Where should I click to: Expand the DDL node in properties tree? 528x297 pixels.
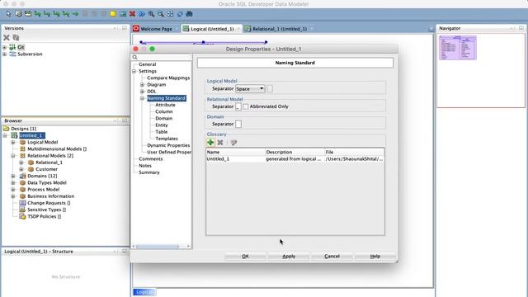pos(142,92)
